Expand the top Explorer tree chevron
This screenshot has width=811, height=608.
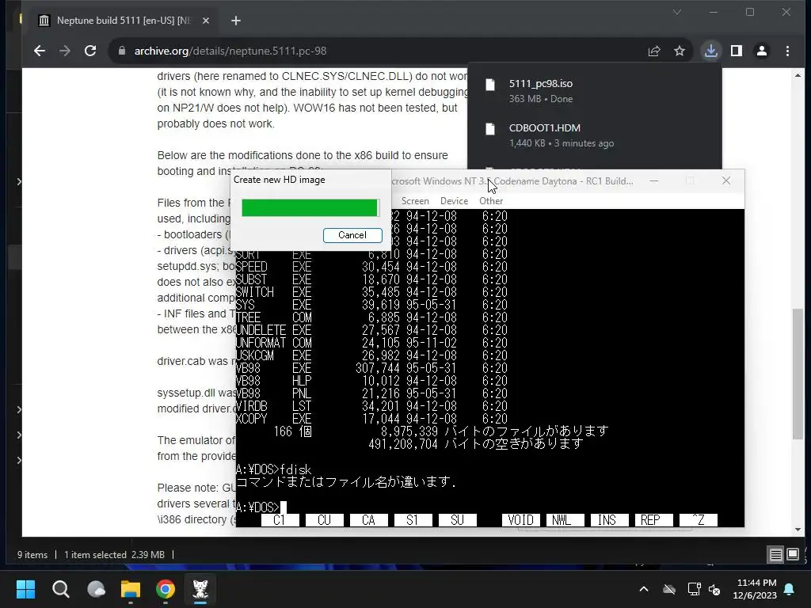[x=19, y=181]
